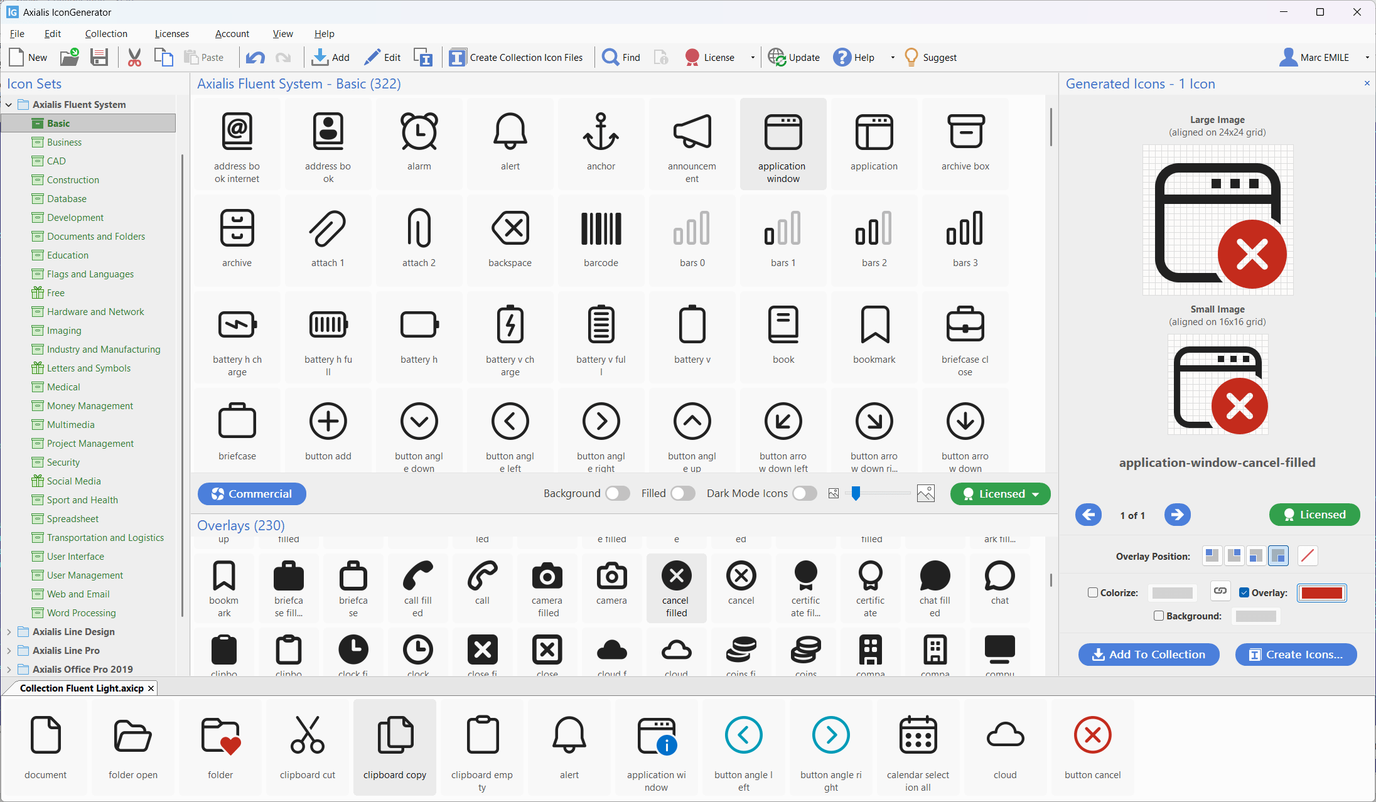This screenshot has height=802, width=1376.
Task: Uncheck the Overlay checkbox
Action: click(1244, 592)
